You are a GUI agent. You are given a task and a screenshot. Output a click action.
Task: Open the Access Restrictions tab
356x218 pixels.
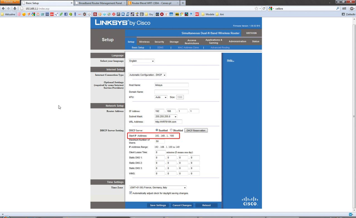pos(192,42)
